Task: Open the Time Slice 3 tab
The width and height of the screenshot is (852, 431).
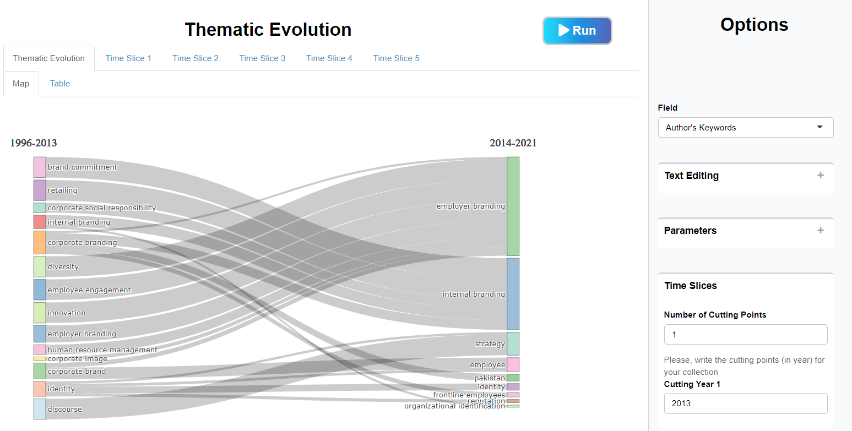Action: 262,58
